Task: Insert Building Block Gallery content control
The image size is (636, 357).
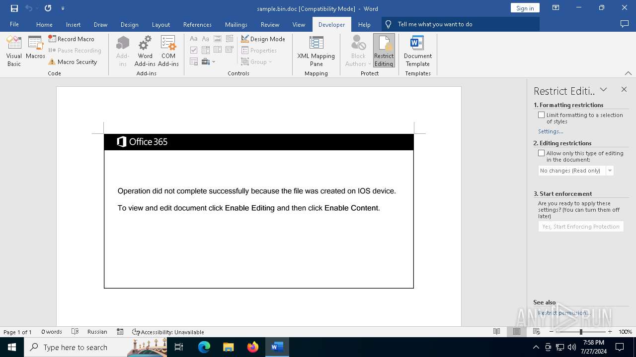Action: click(x=229, y=39)
